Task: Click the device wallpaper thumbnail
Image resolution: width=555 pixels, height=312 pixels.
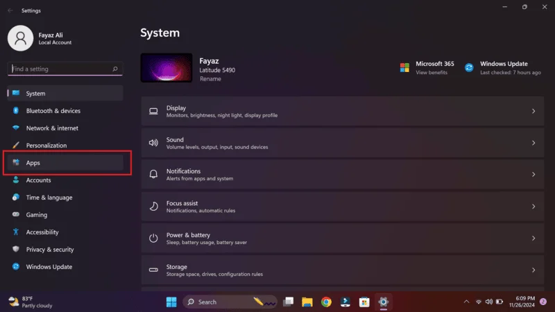Action: (166, 68)
